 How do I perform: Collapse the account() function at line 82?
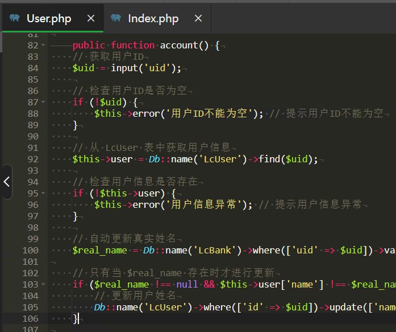(x=44, y=46)
